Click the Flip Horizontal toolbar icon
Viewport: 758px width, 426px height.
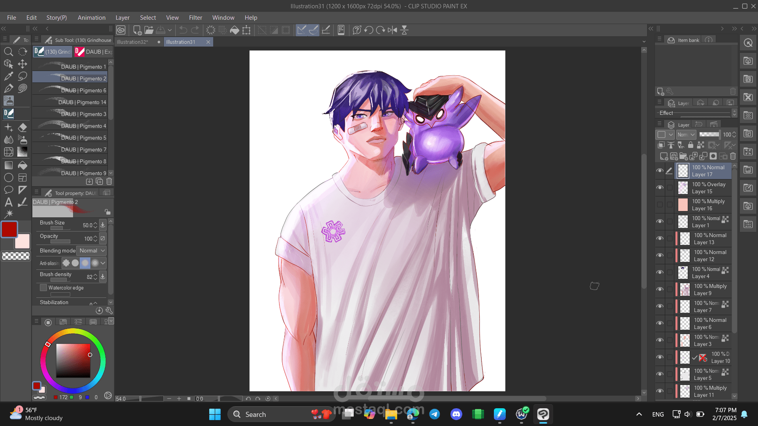392,30
